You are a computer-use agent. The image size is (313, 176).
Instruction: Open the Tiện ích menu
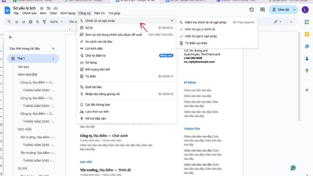tap(99, 13)
